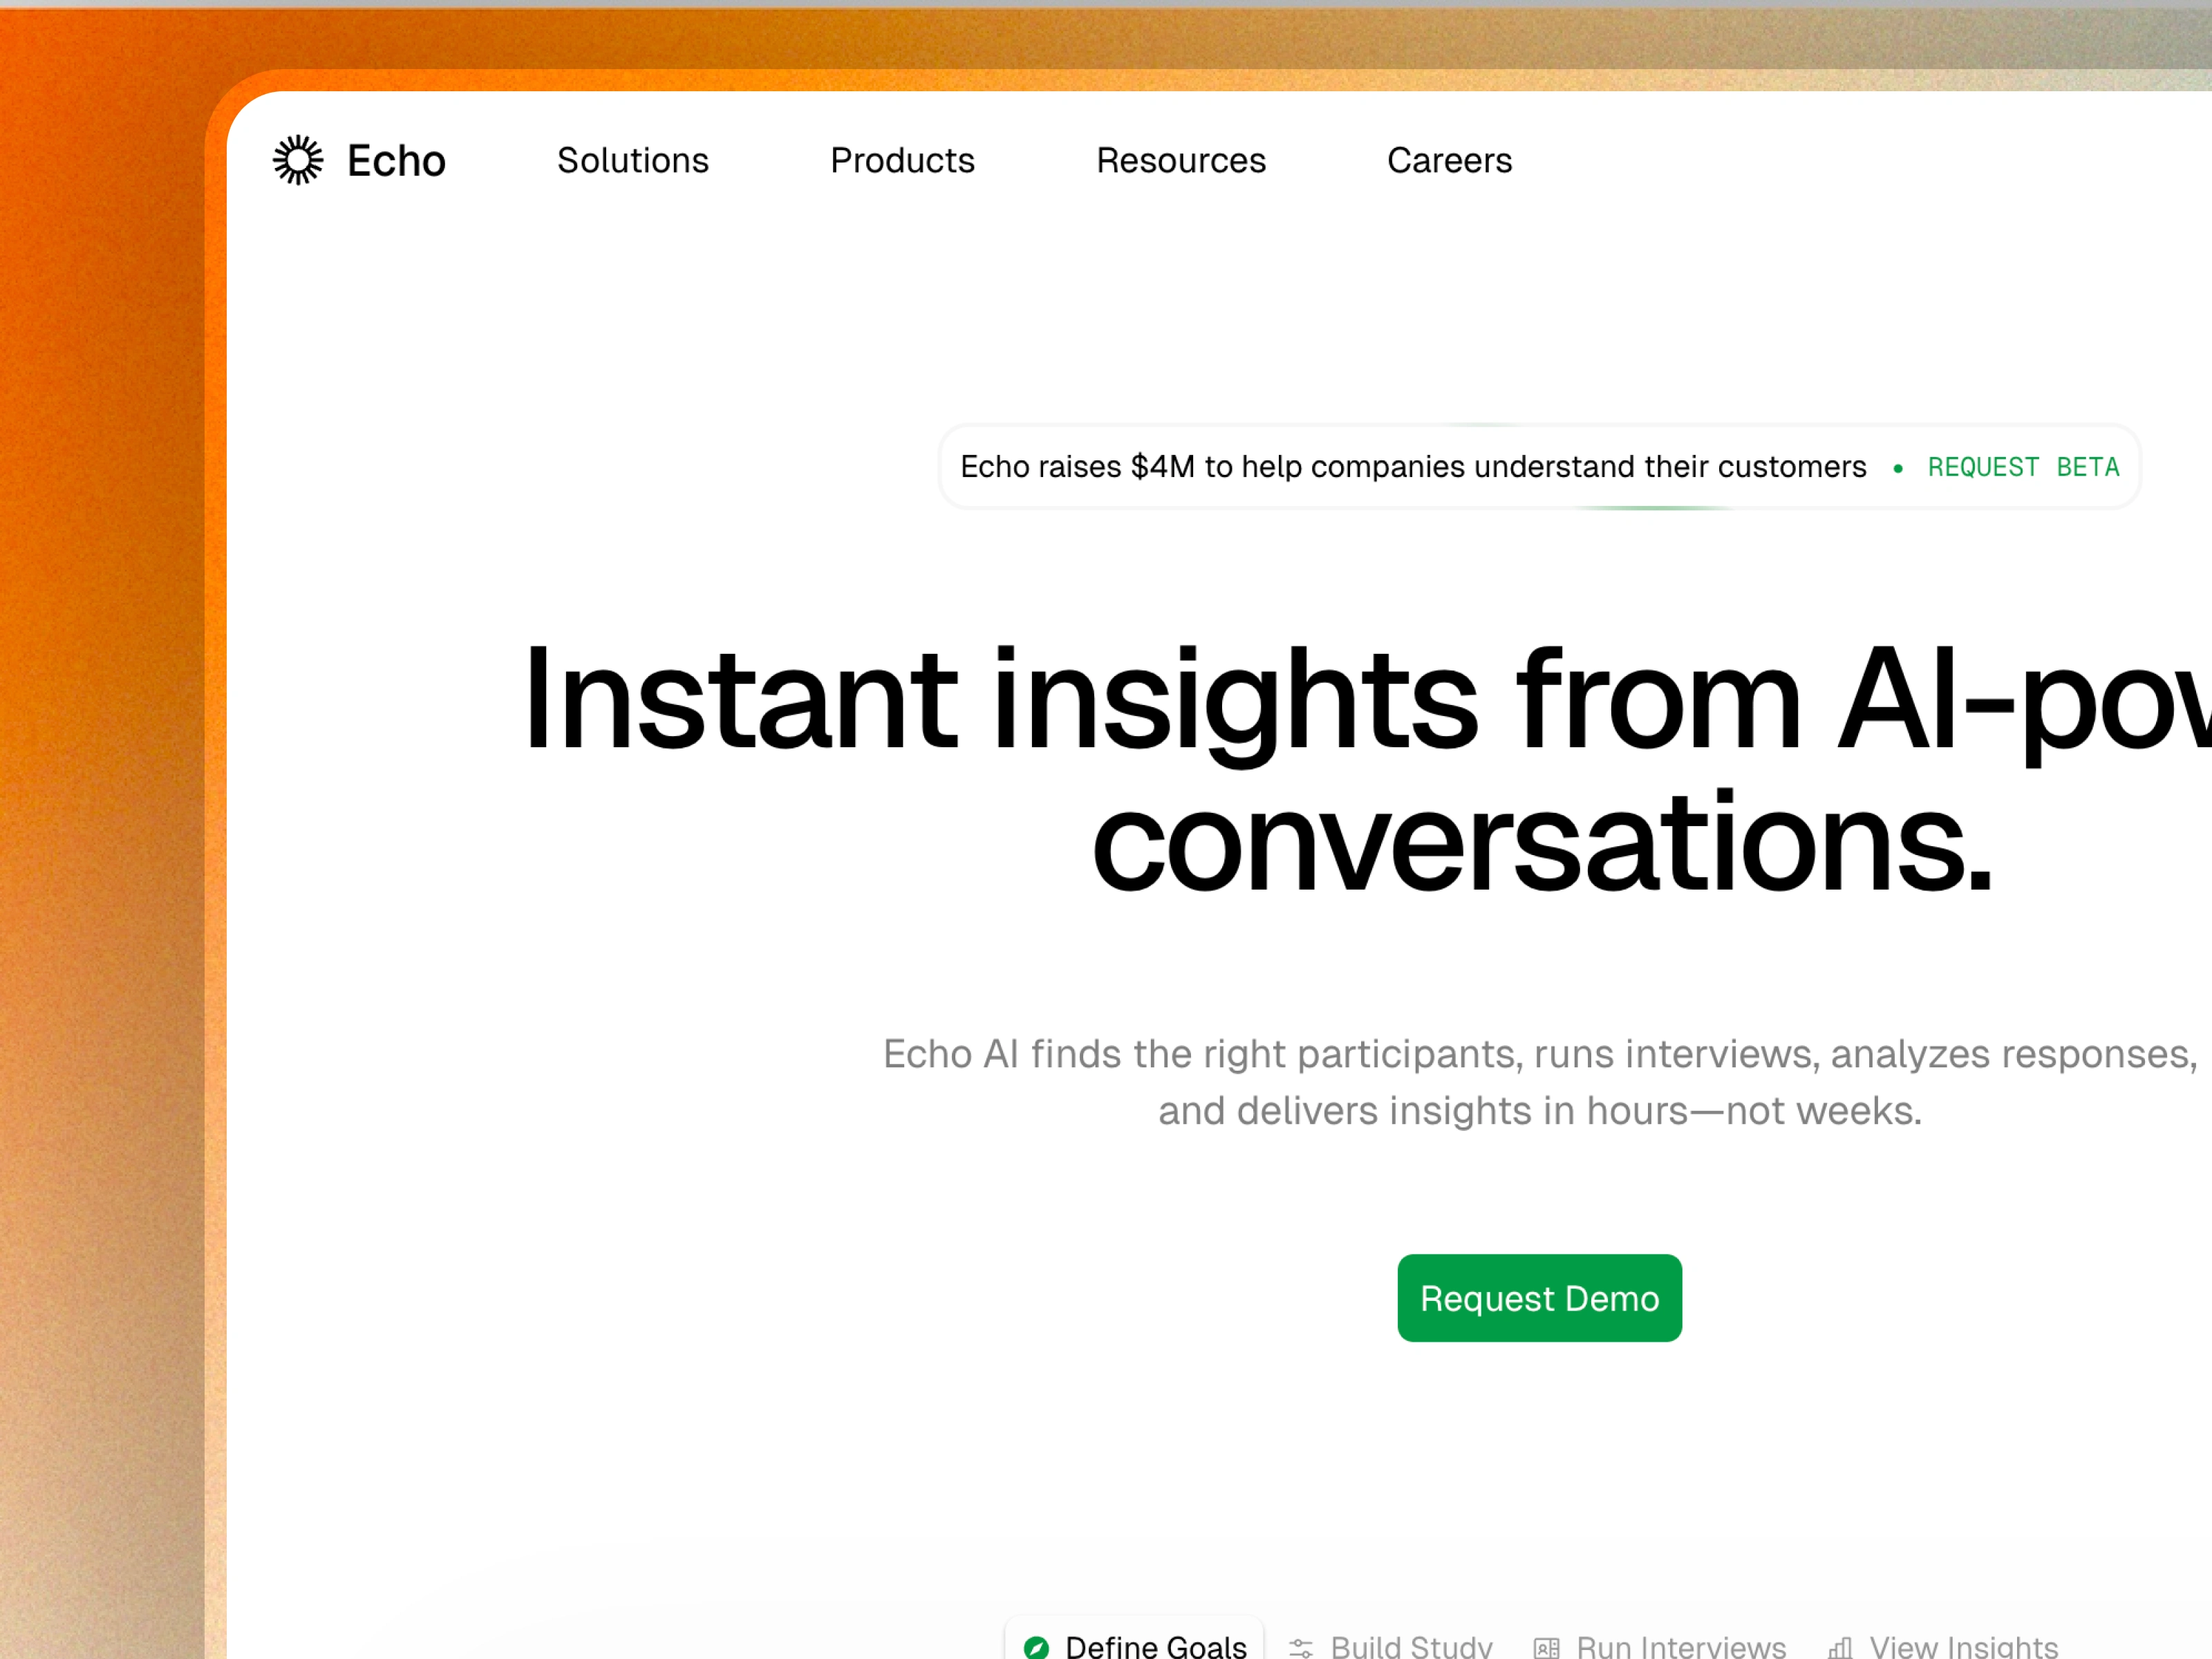The width and height of the screenshot is (2212, 1659).
Task: Click the $4M funding announcement text
Action: coord(1412,467)
